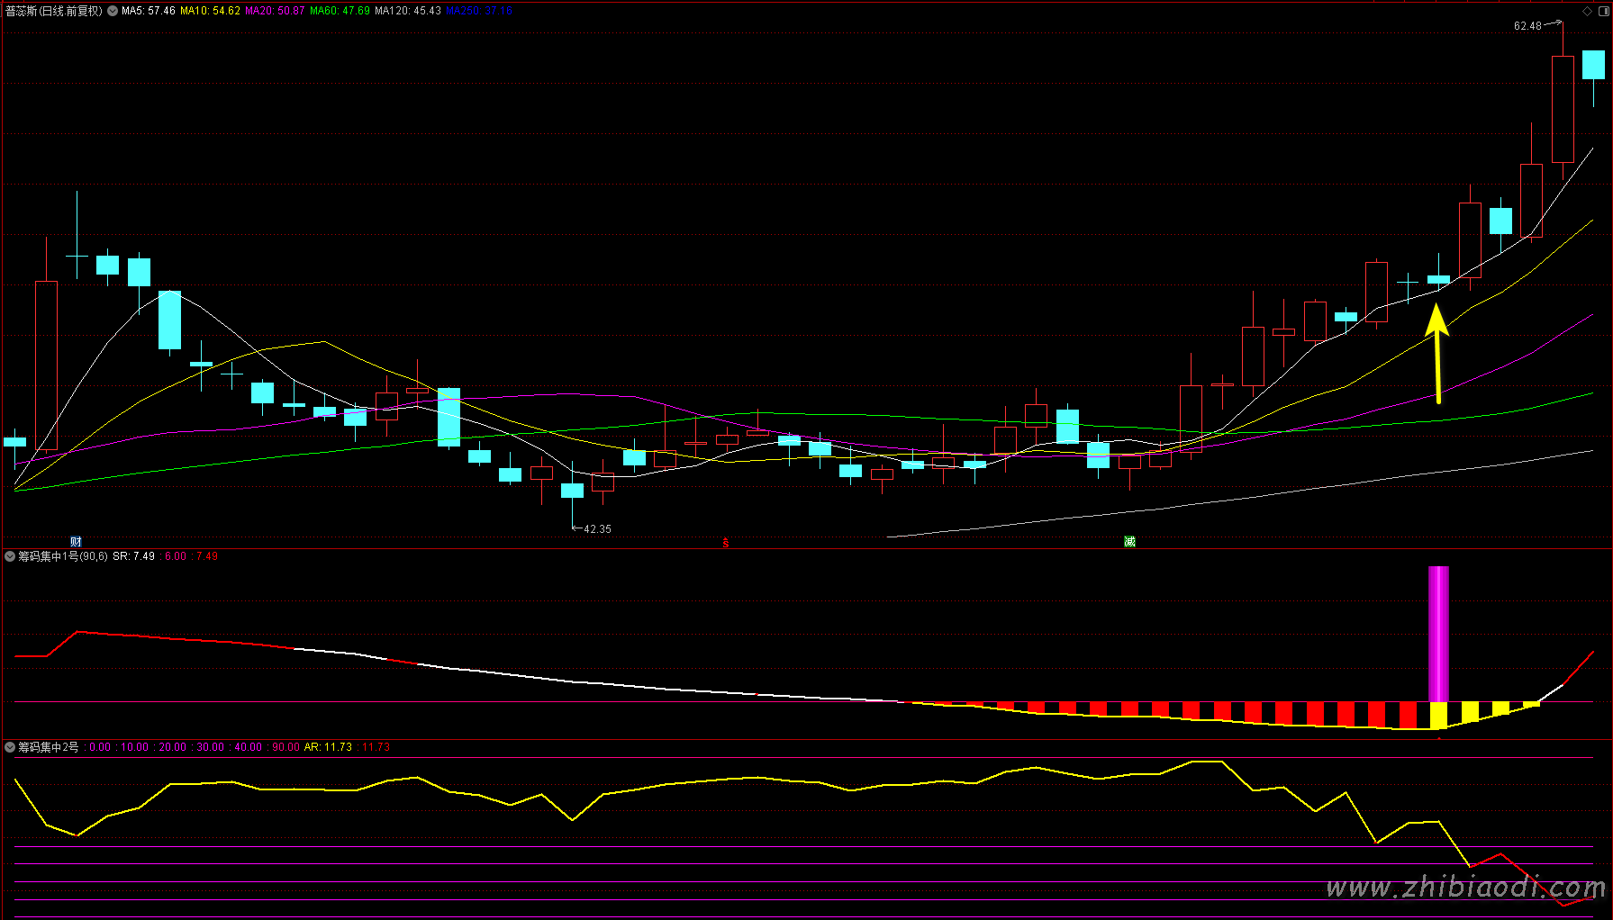
Task: Click the stock title 普蕊斯(日线.前复权)
Action: [54, 11]
